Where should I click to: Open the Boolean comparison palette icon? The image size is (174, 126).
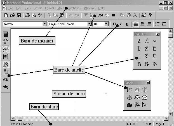(6, 41)
